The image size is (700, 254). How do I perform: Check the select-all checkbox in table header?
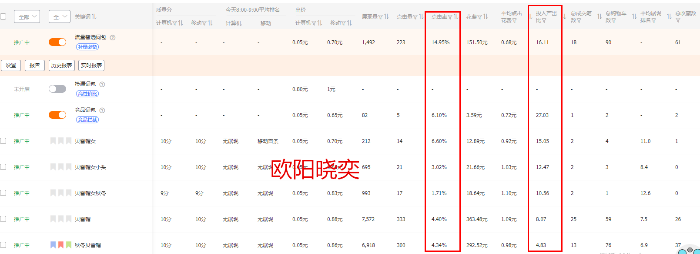[x=3, y=16]
